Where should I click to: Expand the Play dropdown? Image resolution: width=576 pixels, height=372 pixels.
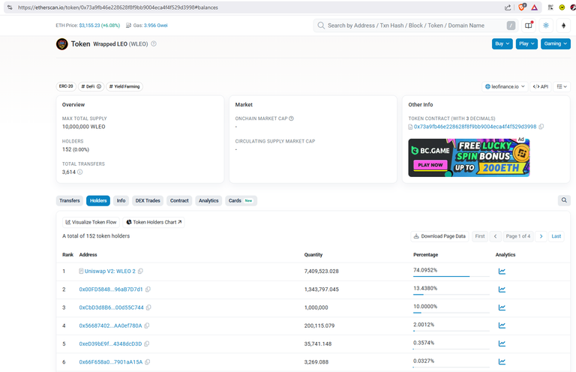pyautogui.click(x=526, y=43)
